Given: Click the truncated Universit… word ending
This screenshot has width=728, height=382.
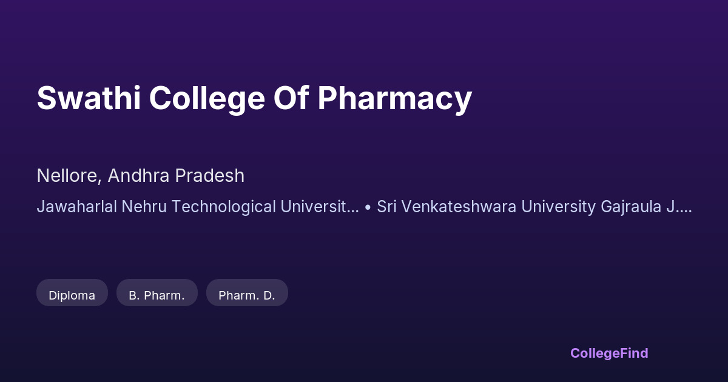Looking at the screenshot, I should click(320, 207).
